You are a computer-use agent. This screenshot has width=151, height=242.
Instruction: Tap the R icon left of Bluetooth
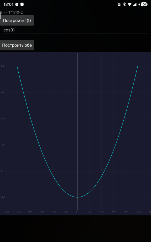pos(119,4)
